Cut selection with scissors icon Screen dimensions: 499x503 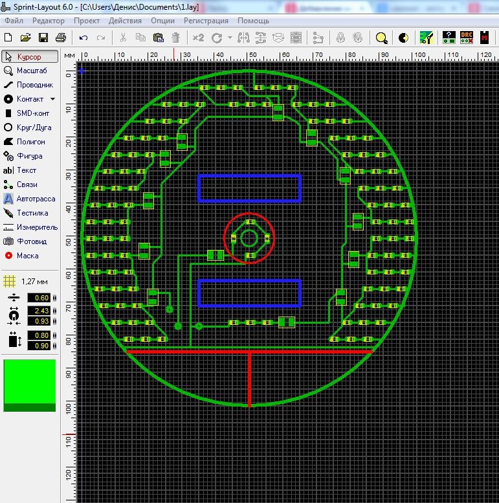click(123, 38)
